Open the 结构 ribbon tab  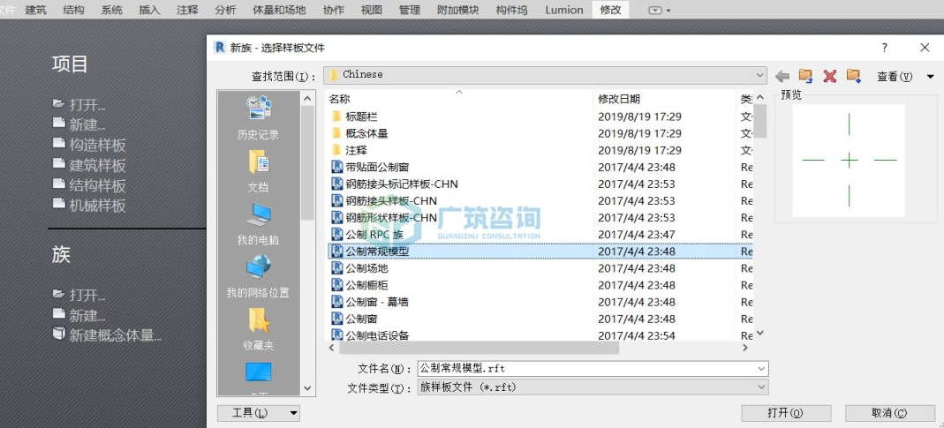73,10
